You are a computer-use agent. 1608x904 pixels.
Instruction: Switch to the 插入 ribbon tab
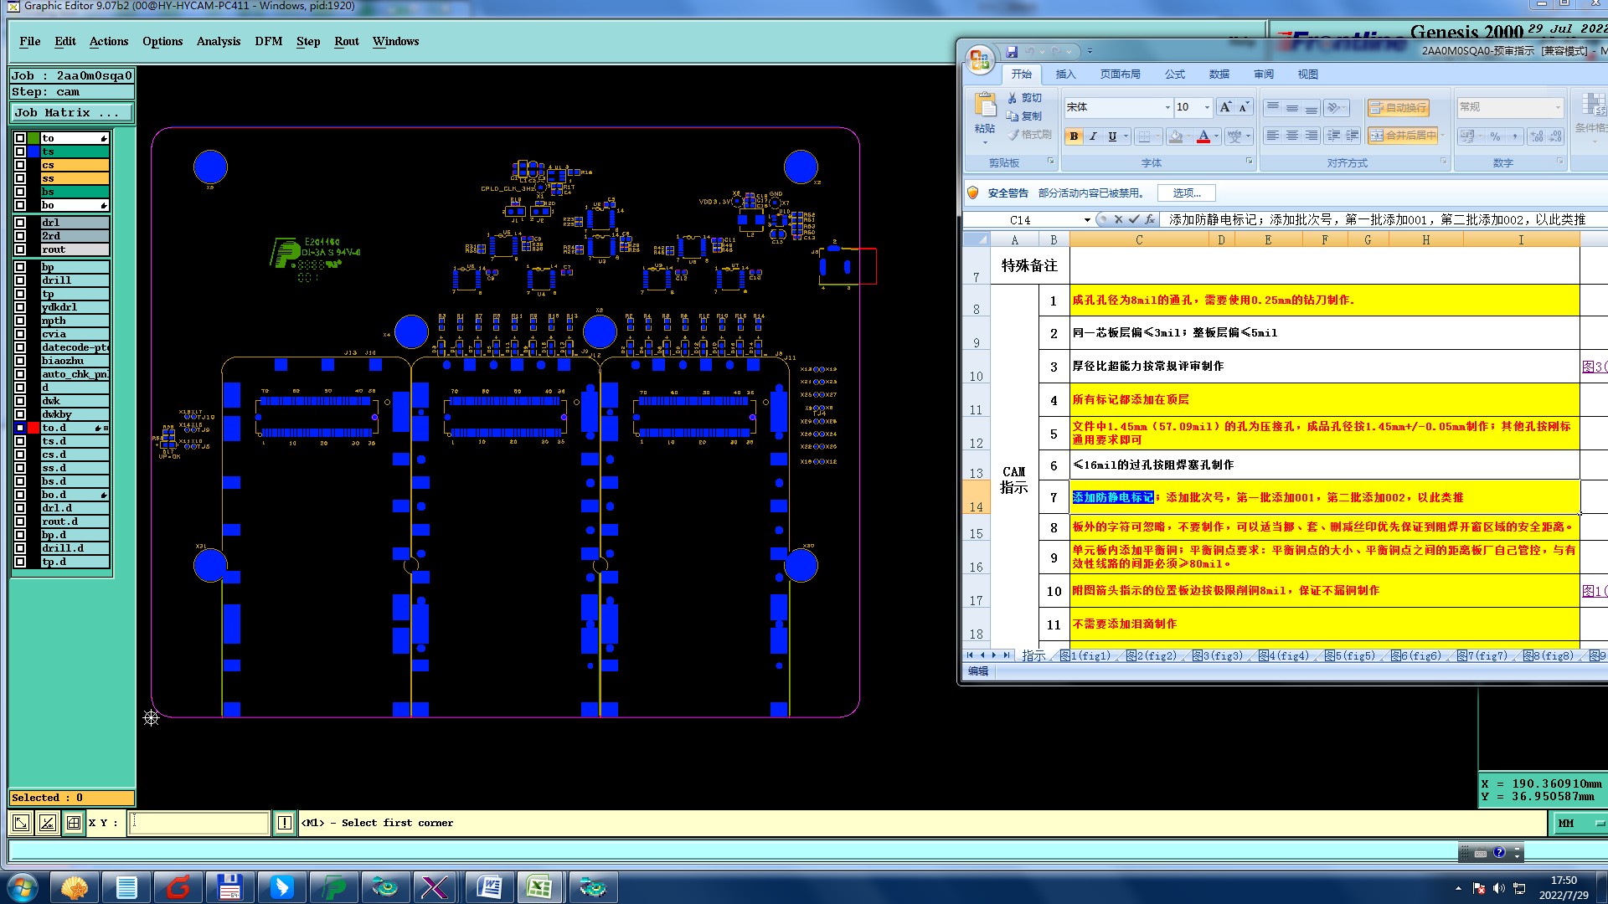click(x=1065, y=74)
